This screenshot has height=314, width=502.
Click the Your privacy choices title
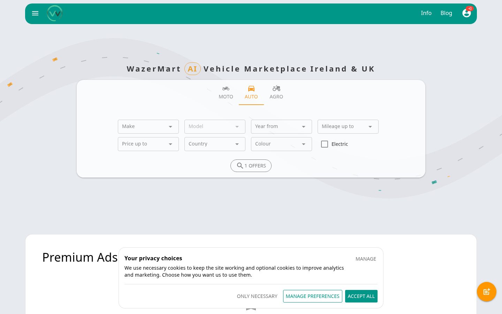[x=153, y=258]
